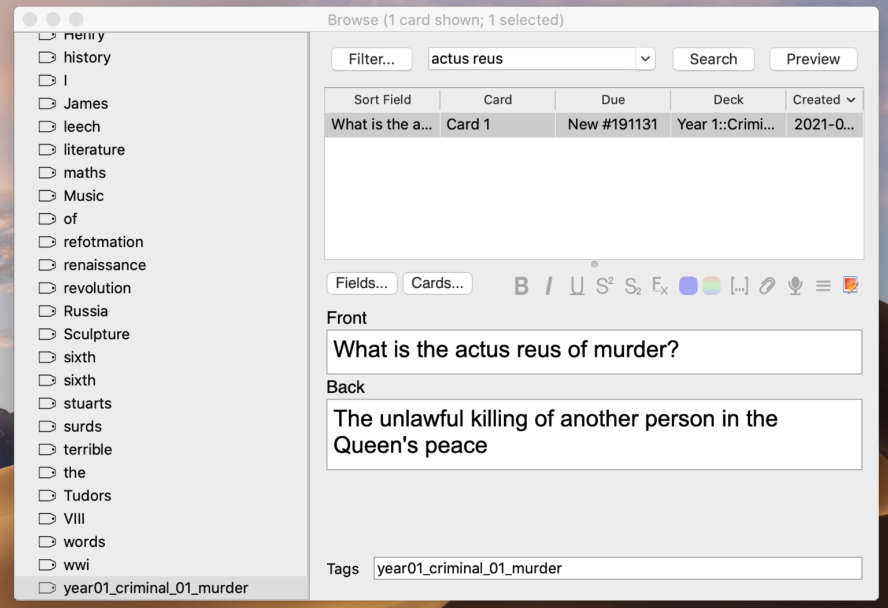The height and width of the screenshot is (608, 888).
Task: Apply subscript formatting
Action: [632, 286]
